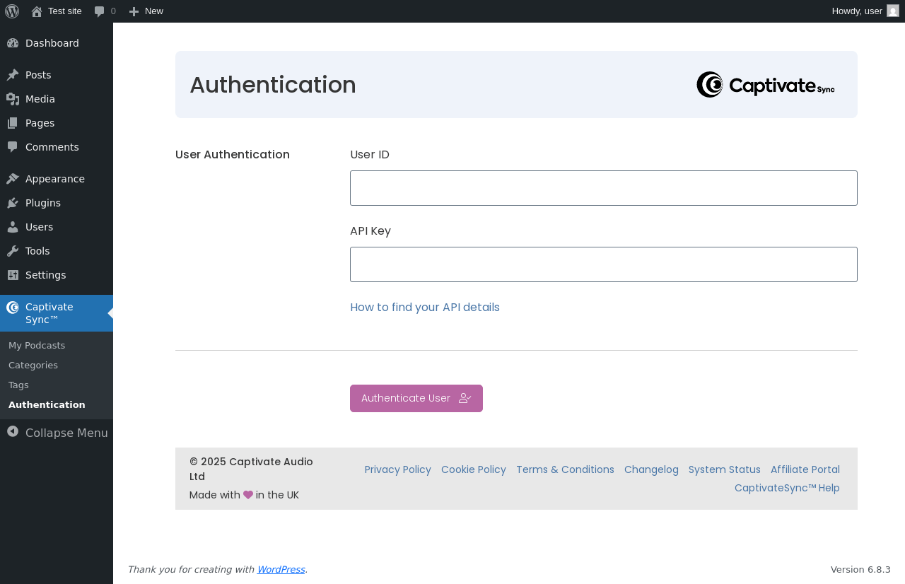Open How to find your API details link
The height and width of the screenshot is (584, 905).
[x=425, y=308]
